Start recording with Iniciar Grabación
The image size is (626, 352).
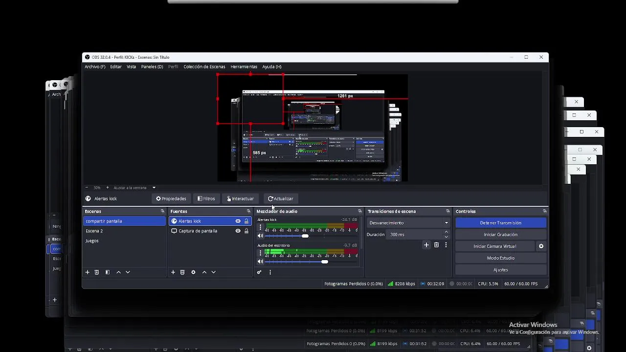501,235
